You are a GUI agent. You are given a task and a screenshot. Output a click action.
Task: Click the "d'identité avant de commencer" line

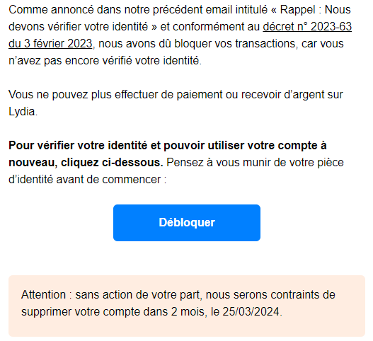[x=87, y=180]
